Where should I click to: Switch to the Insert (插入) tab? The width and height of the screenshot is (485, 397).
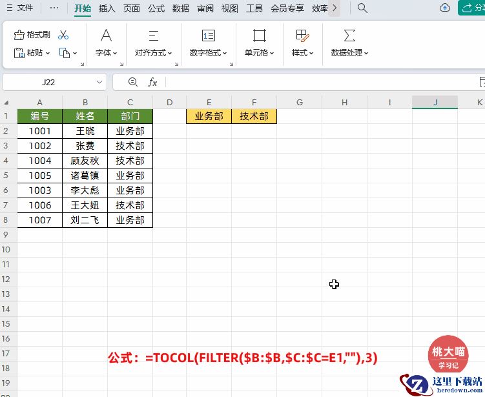pos(107,8)
